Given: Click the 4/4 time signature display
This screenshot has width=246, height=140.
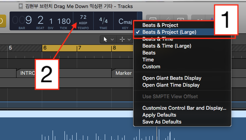Looking at the screenshot, I should tap(103, 20).
